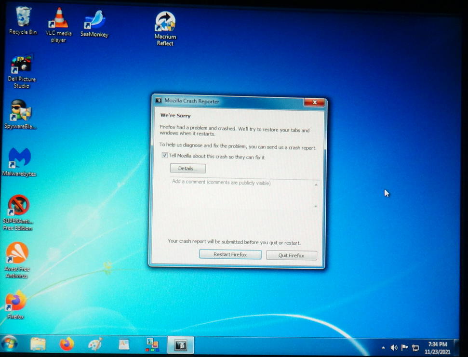Open the colorful blocks taskbar icon
This screenshot has height=357, width=468.
pos(152,345)
